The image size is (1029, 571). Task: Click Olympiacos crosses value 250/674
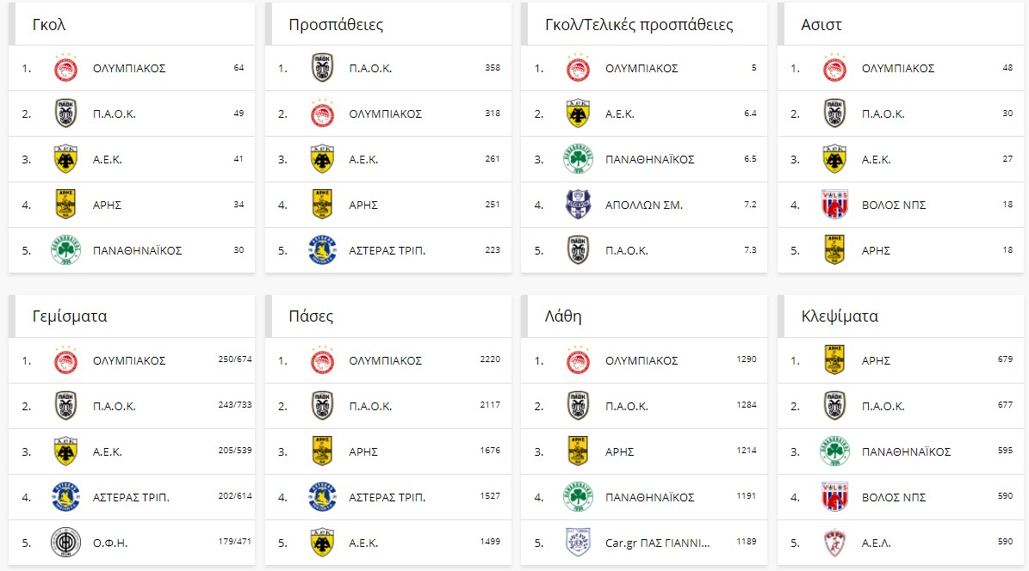235,359
